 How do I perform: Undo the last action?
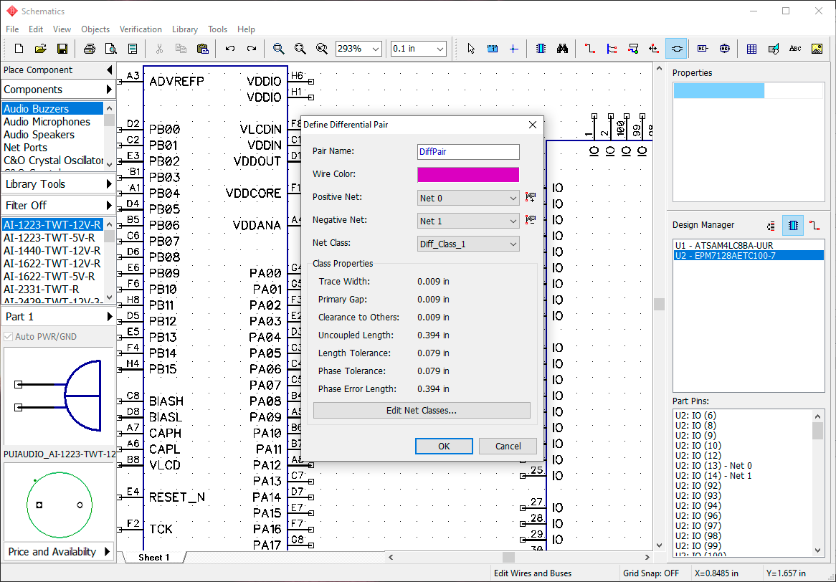230,49
